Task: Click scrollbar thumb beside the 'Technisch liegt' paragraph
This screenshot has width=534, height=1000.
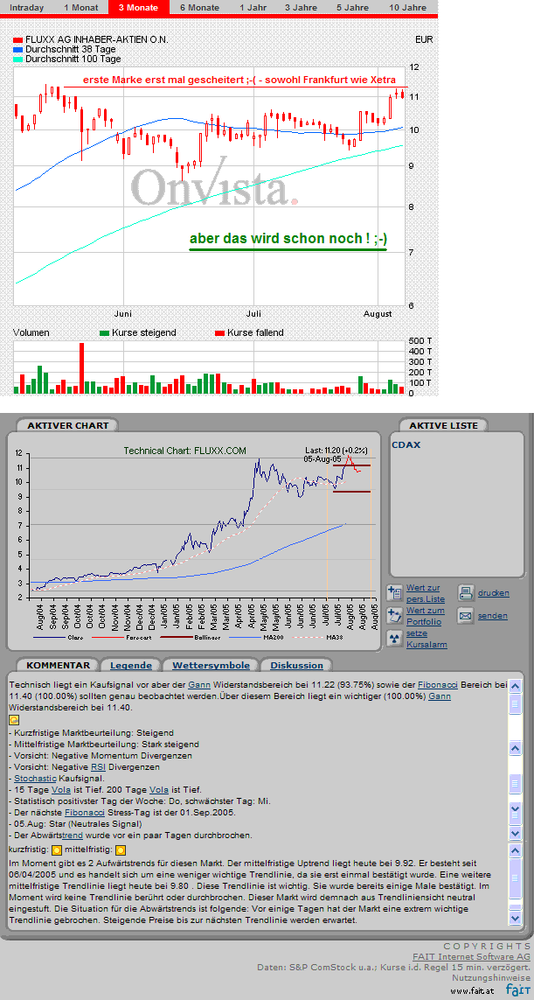Action: point(516,703)
